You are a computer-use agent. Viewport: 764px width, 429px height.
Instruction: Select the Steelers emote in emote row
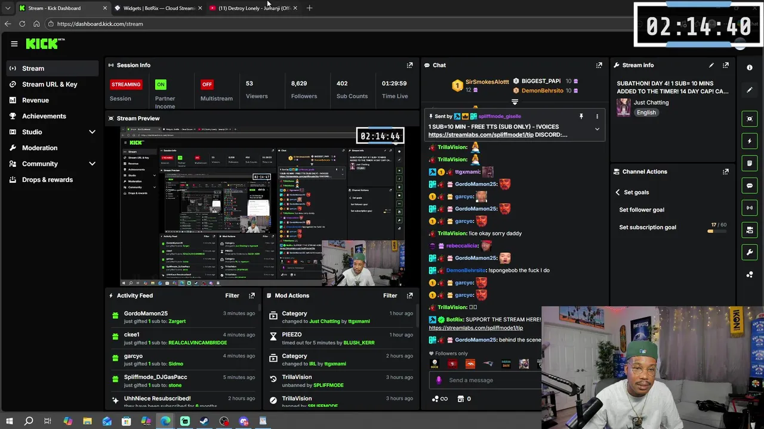[435, 364]
